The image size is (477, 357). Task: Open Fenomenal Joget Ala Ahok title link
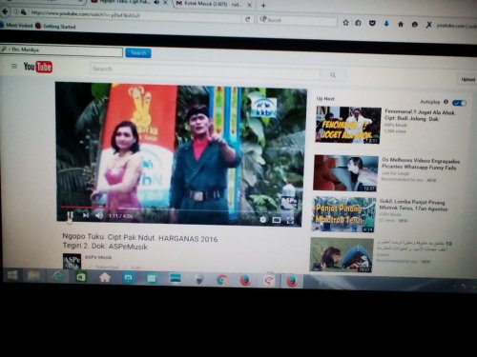(420, 115)
